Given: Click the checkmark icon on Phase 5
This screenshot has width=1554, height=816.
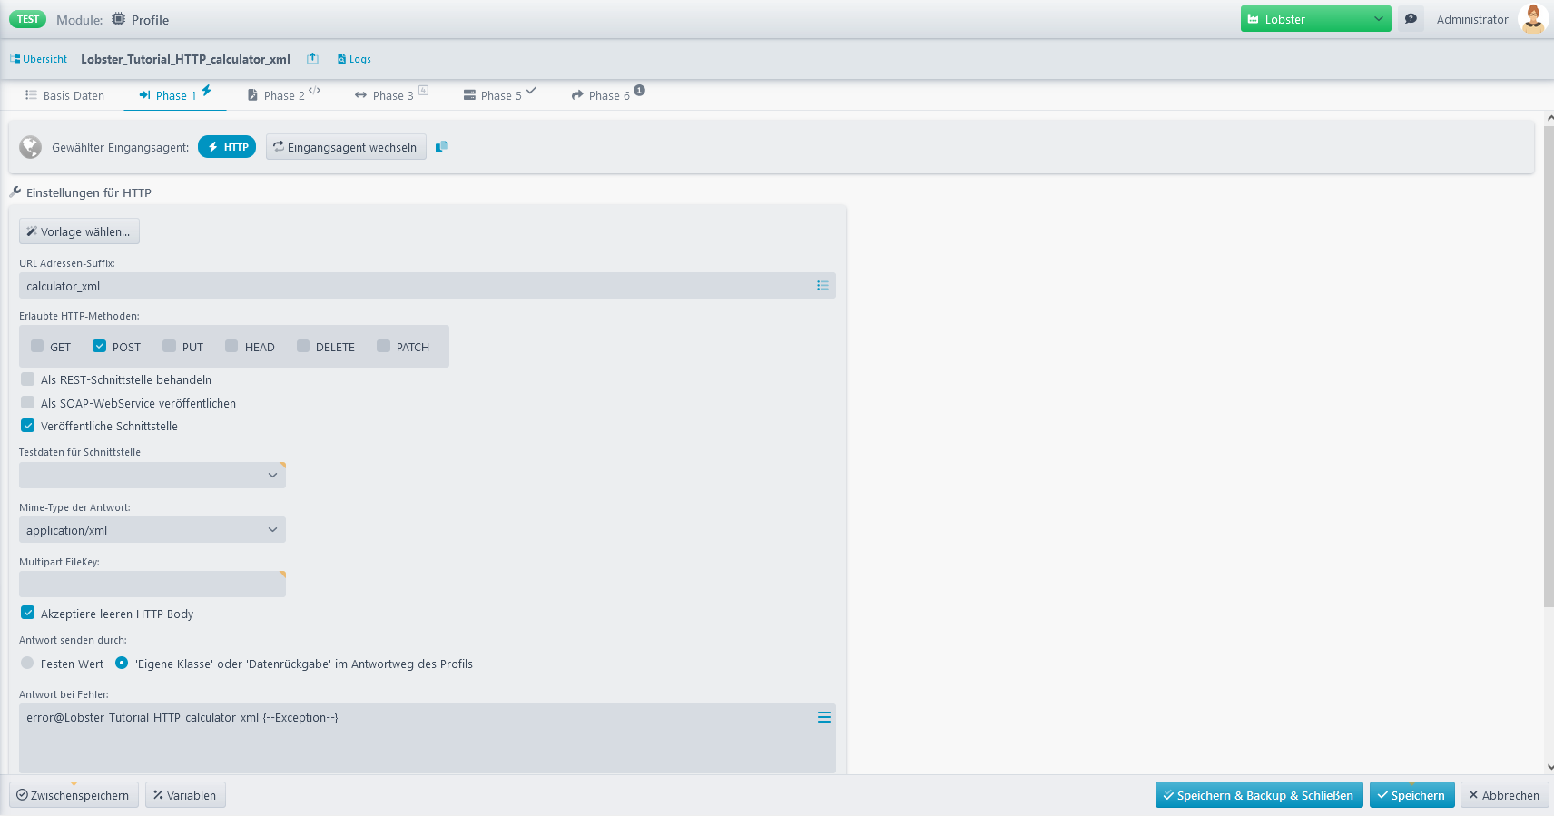Looking at the screenshot, I should [x=531, y=90].
